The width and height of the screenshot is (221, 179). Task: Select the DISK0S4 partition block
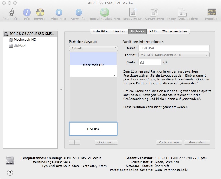(x=93, y=129)
